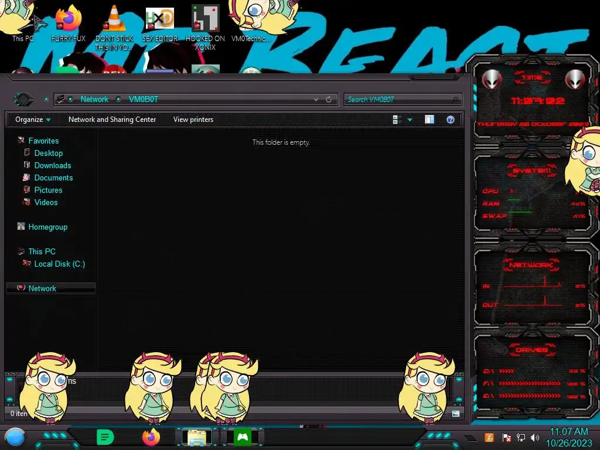
Task: Click the Downloads folder icon in sidebar
Action: [27, 165]
